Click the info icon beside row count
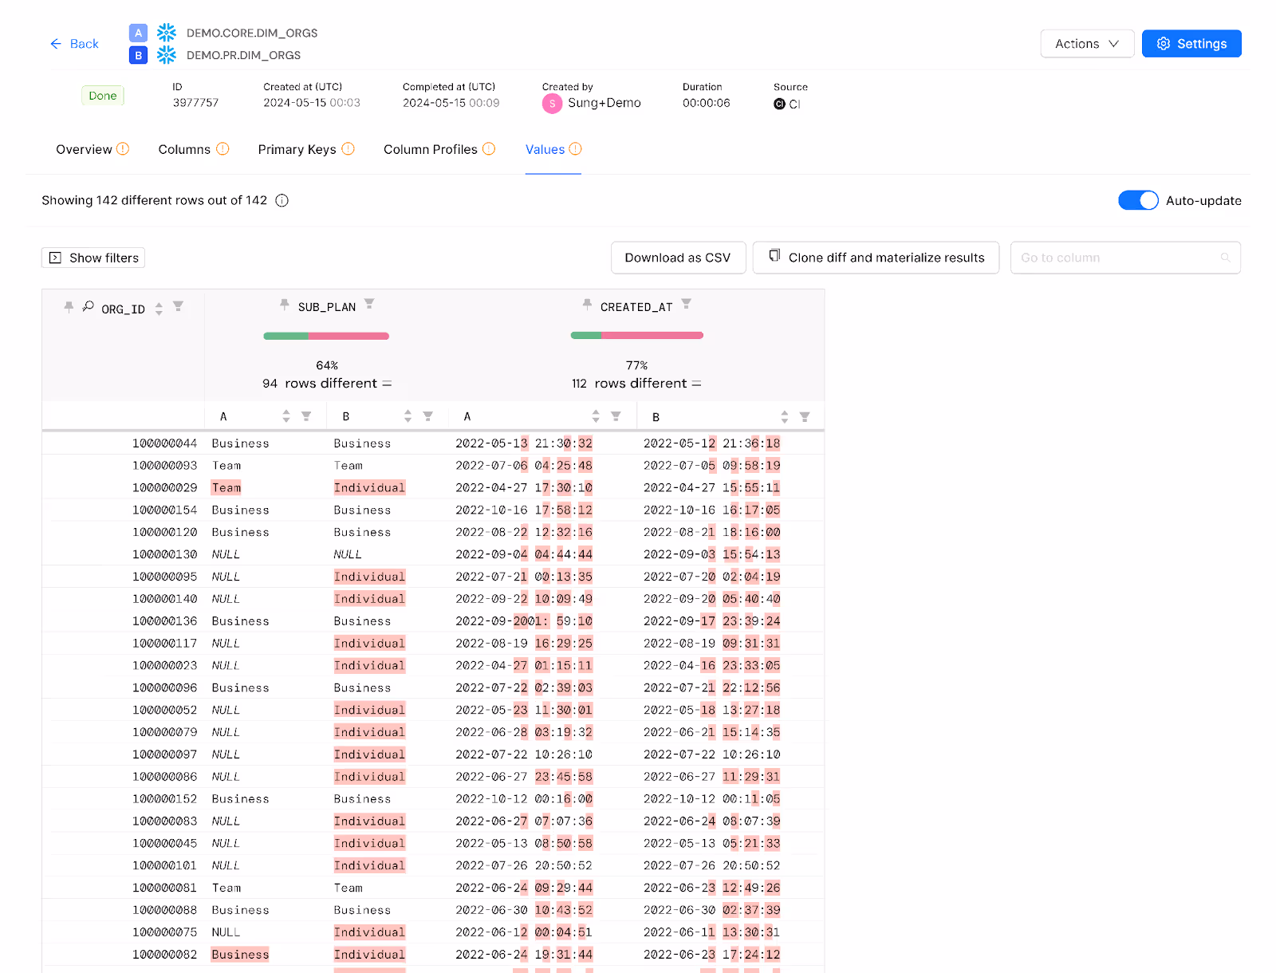 coord(282,200)
